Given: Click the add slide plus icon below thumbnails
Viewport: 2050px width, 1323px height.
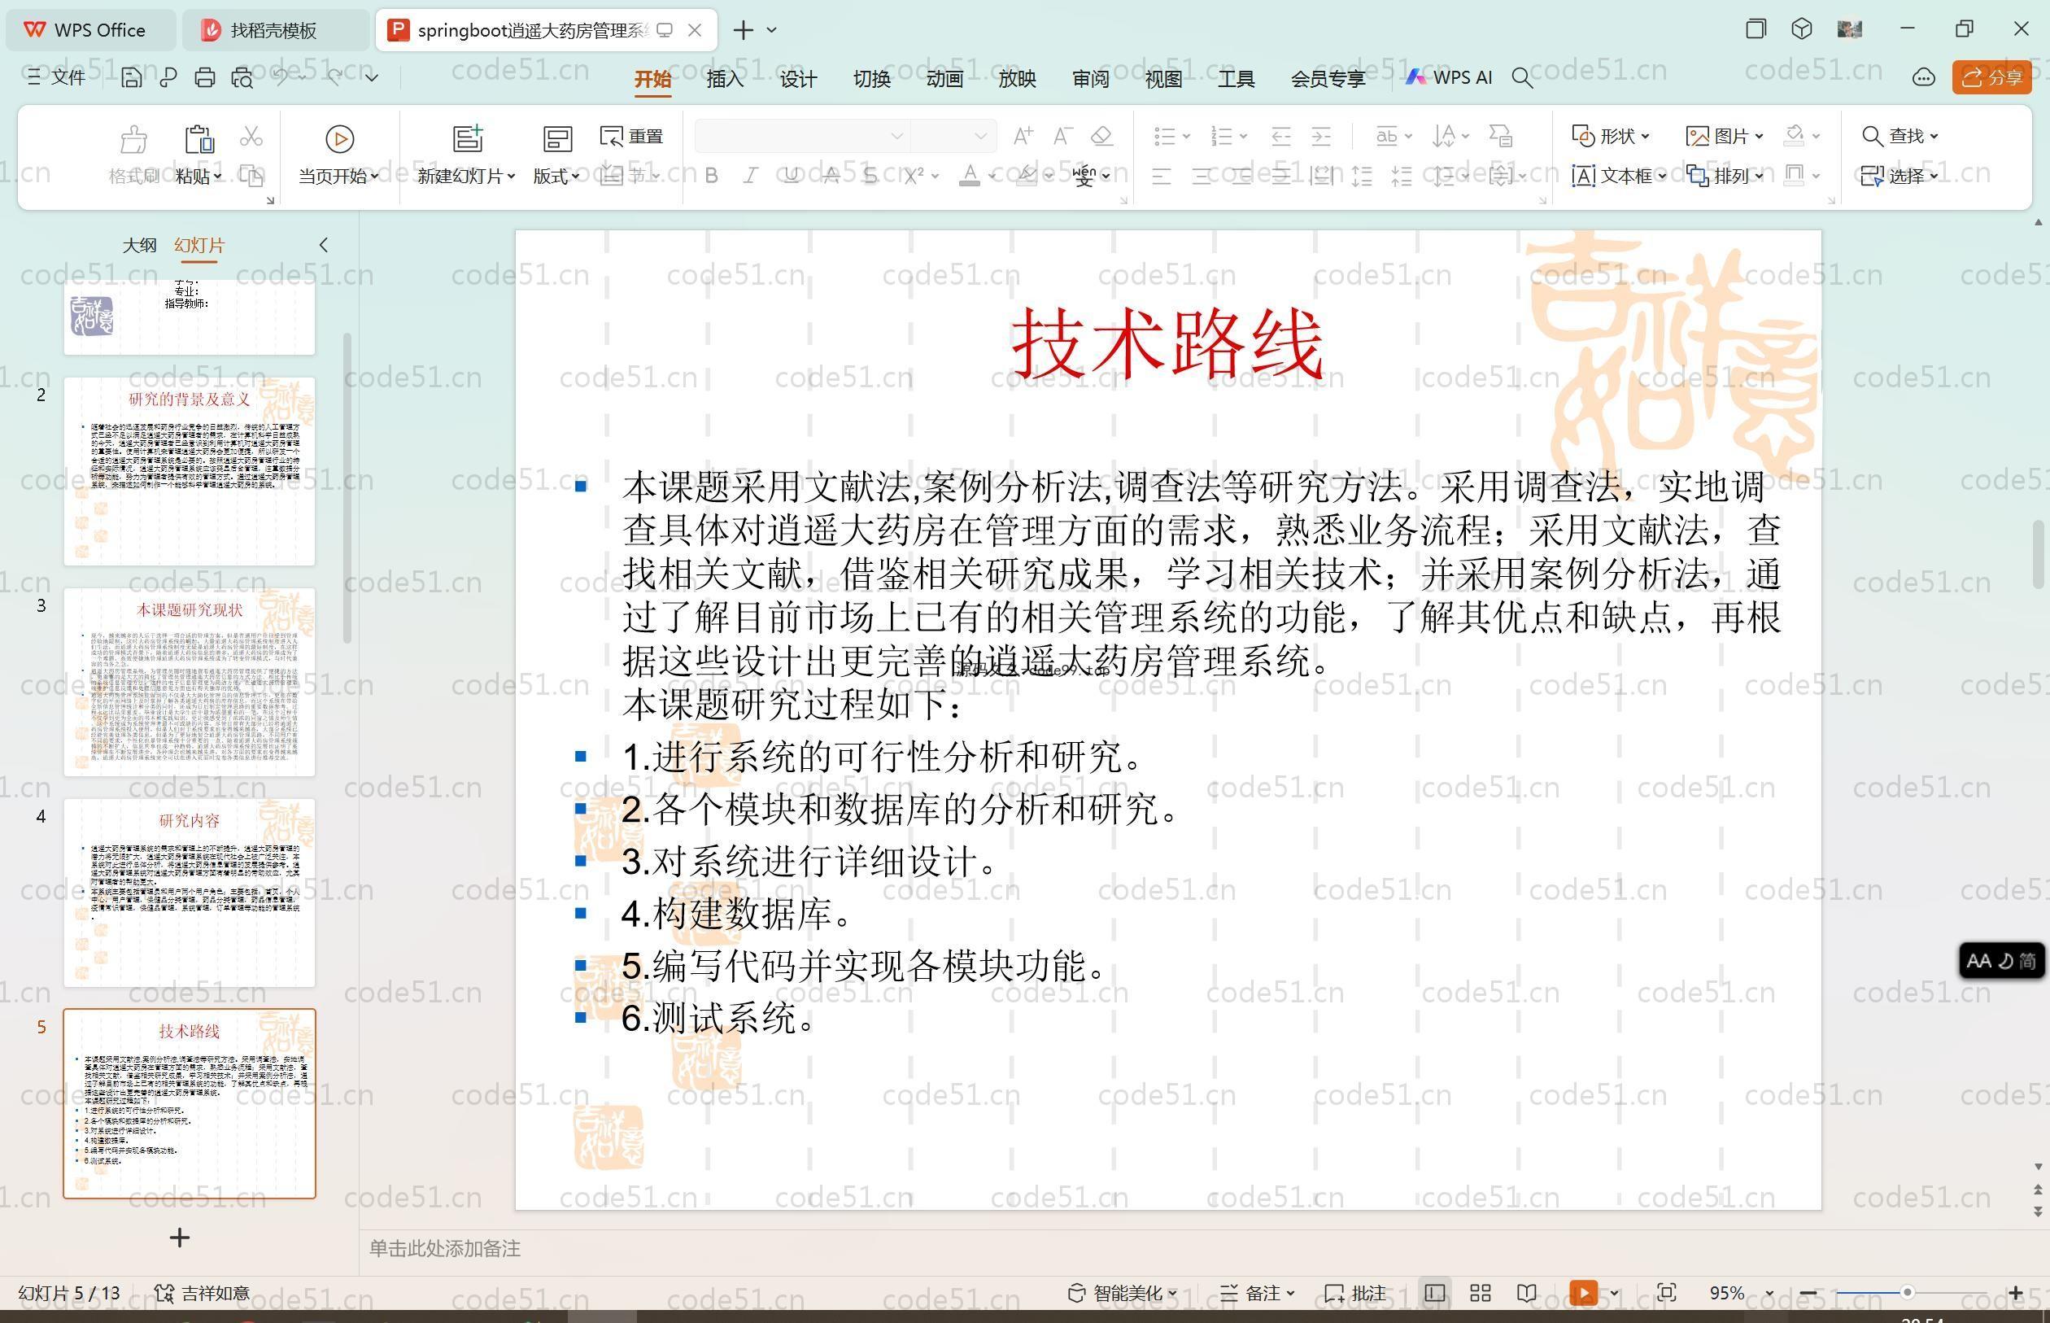Looking at the screenshot, I should pyautogui.click(x=180, y=1238).
